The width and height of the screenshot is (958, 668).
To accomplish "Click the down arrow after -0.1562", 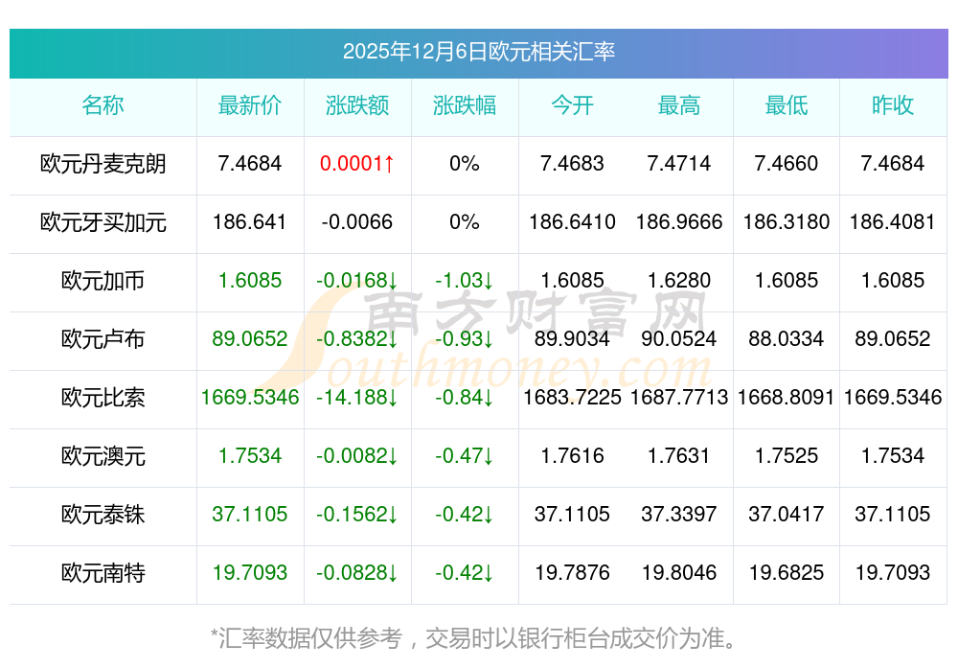I will pos(393,515).
